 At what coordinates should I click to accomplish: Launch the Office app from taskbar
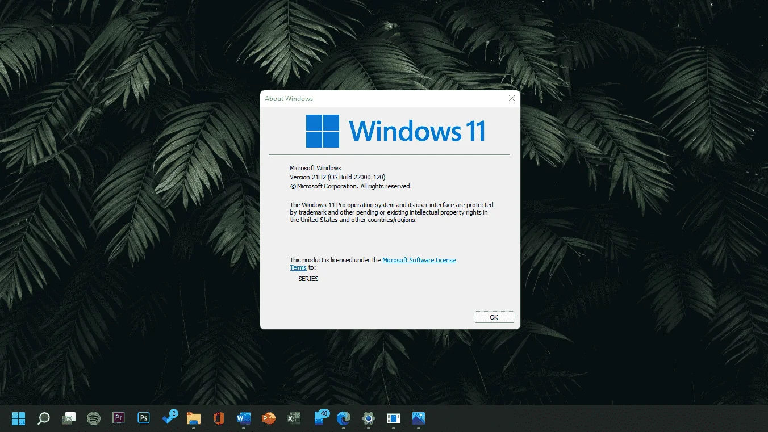coord(219,418)
